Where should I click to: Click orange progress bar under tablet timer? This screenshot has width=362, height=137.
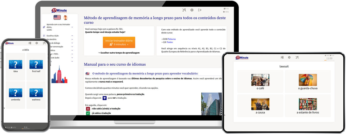click(329, 61)
